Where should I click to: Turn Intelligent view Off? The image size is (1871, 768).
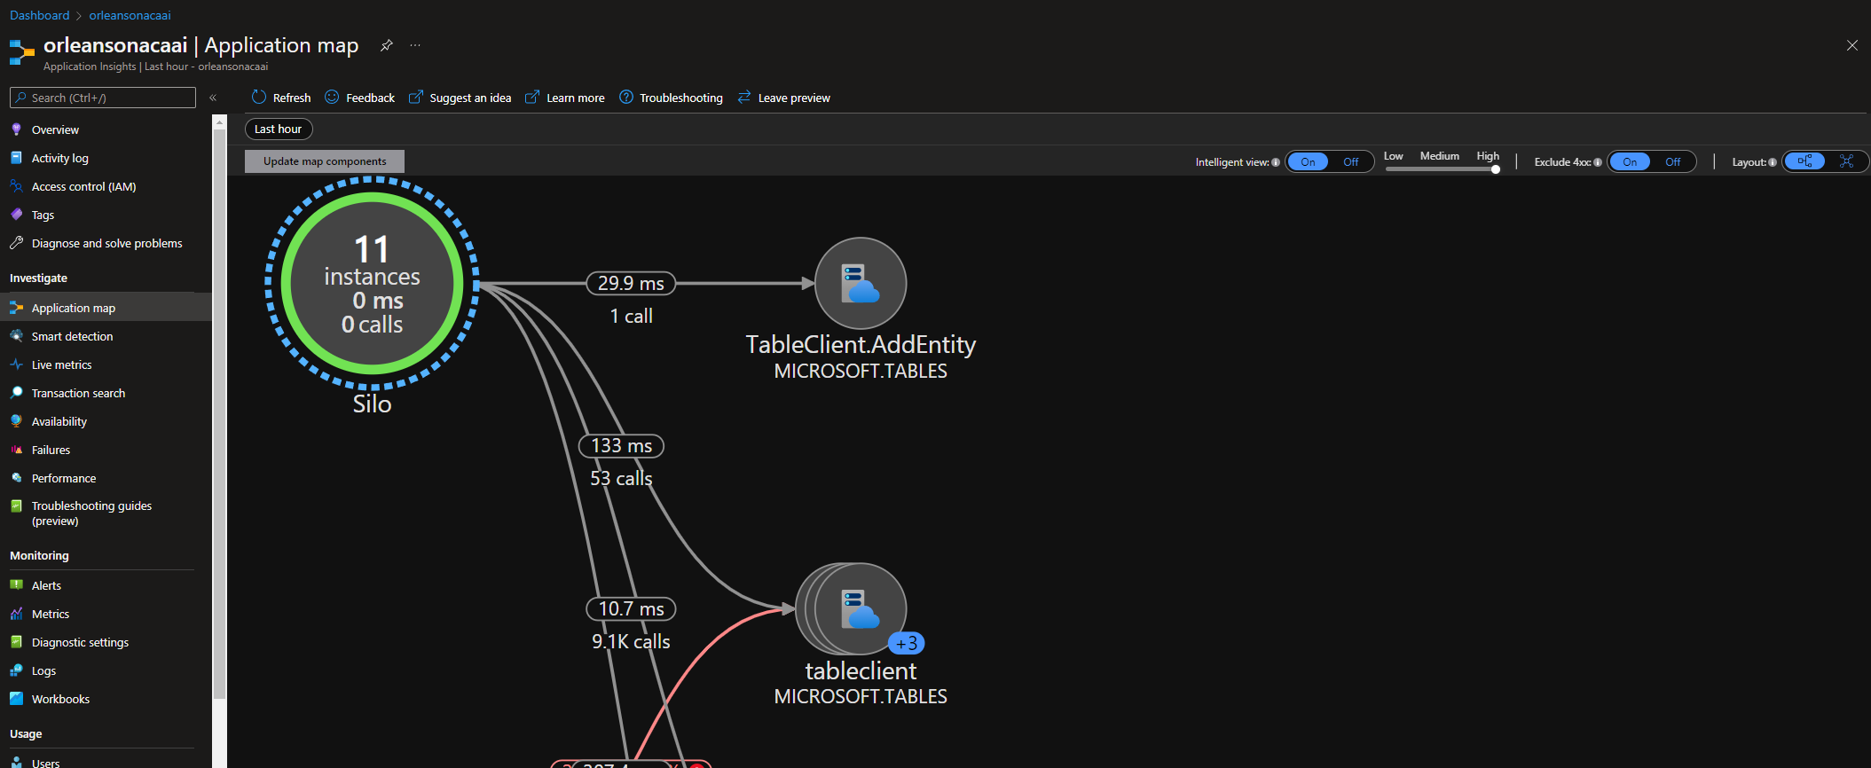1350,161
